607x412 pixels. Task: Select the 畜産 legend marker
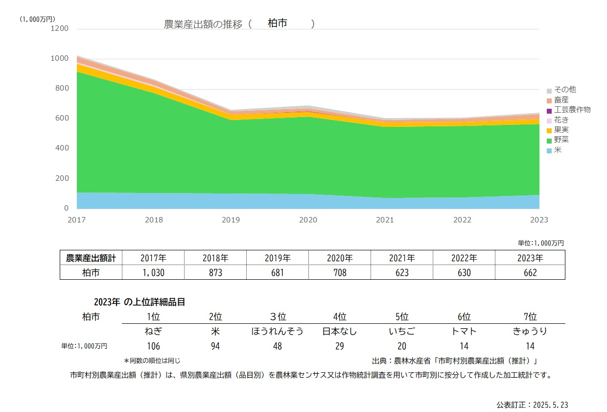550,99
